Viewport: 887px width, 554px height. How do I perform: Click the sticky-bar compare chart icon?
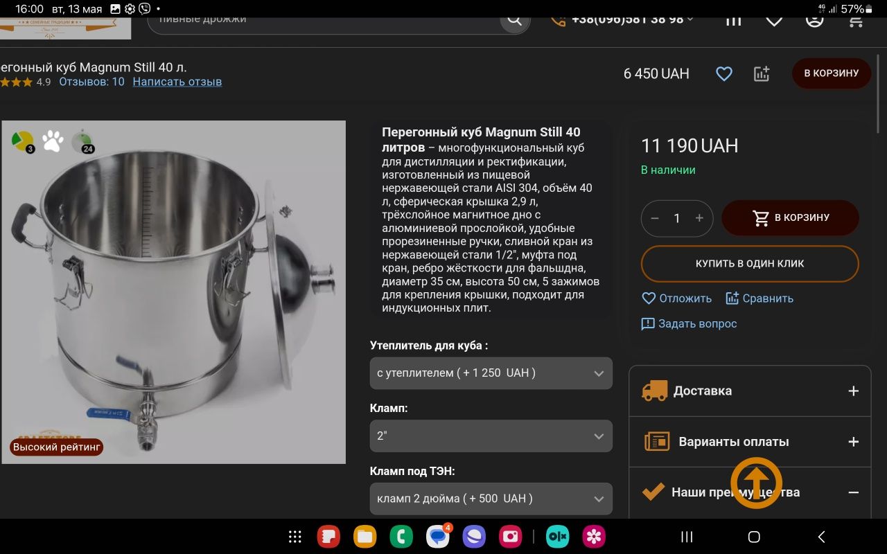tap(762, 74)
